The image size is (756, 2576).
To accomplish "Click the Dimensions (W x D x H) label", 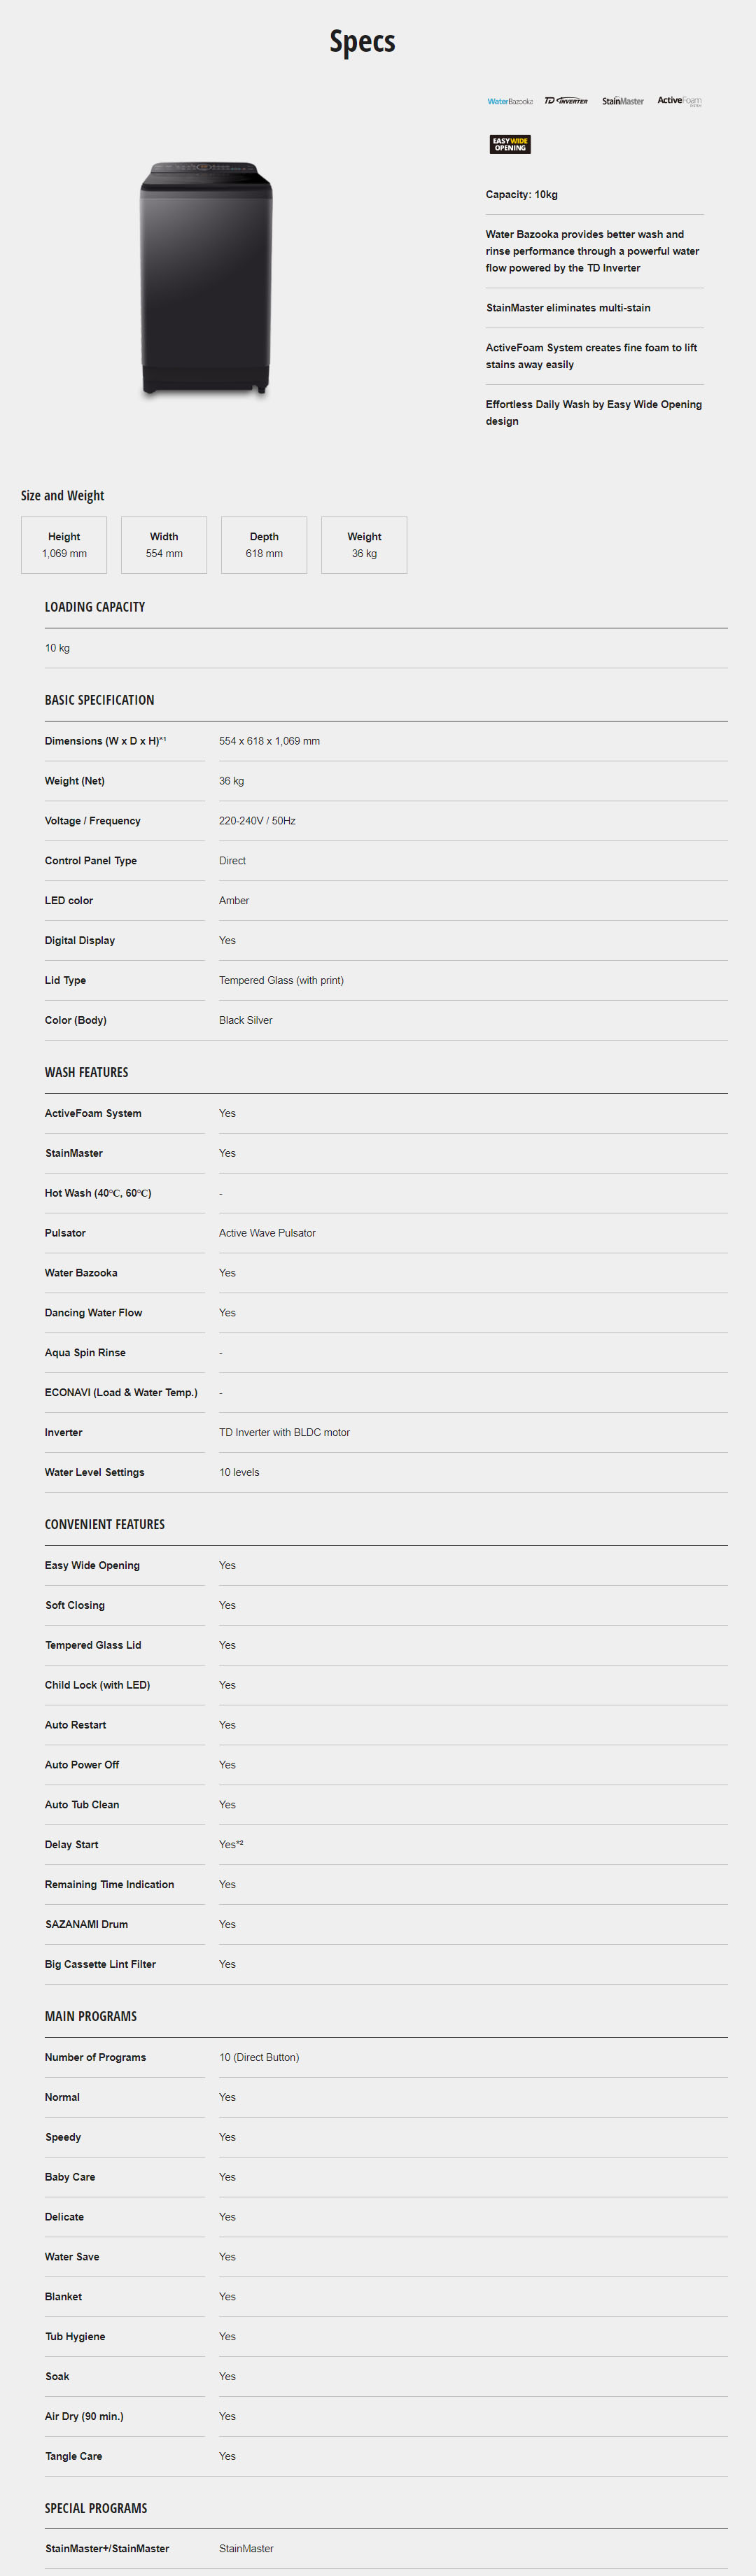I will pos(105,741).
